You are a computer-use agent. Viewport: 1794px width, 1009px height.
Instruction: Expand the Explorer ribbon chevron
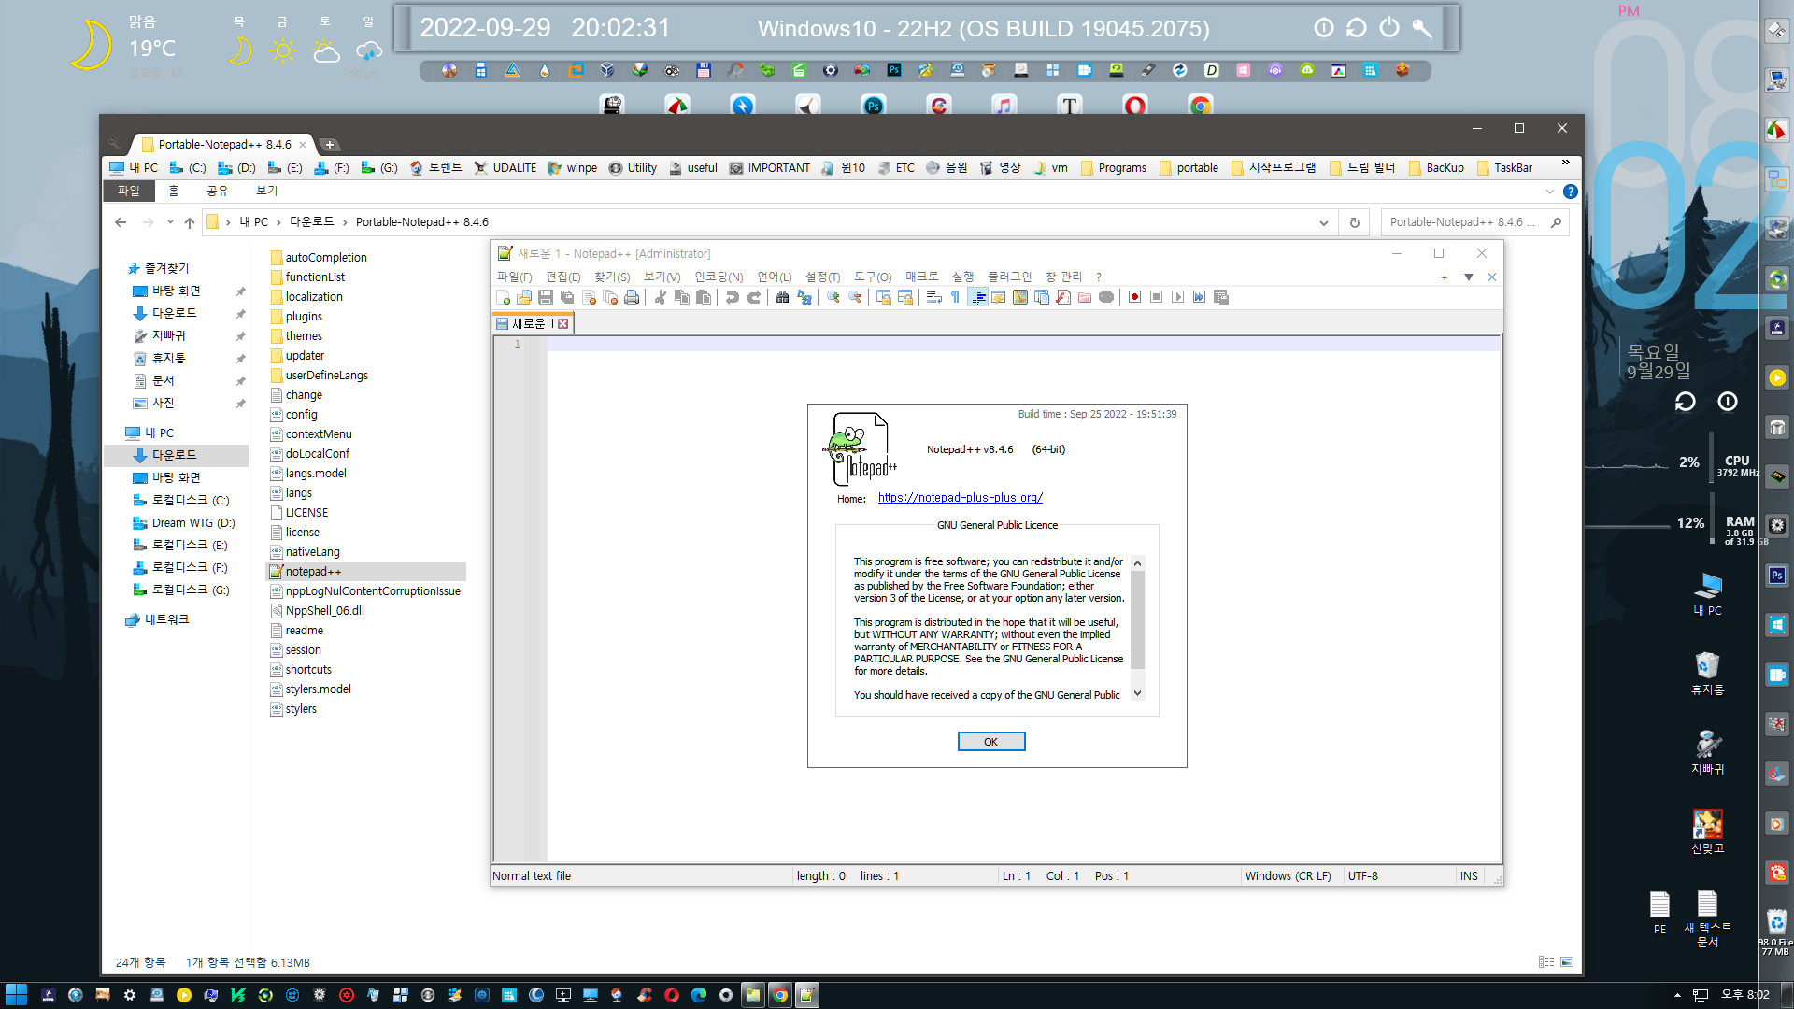tap(1549, 192)
